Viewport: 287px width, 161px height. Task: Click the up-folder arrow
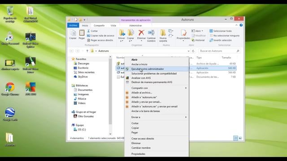(87, 51)
